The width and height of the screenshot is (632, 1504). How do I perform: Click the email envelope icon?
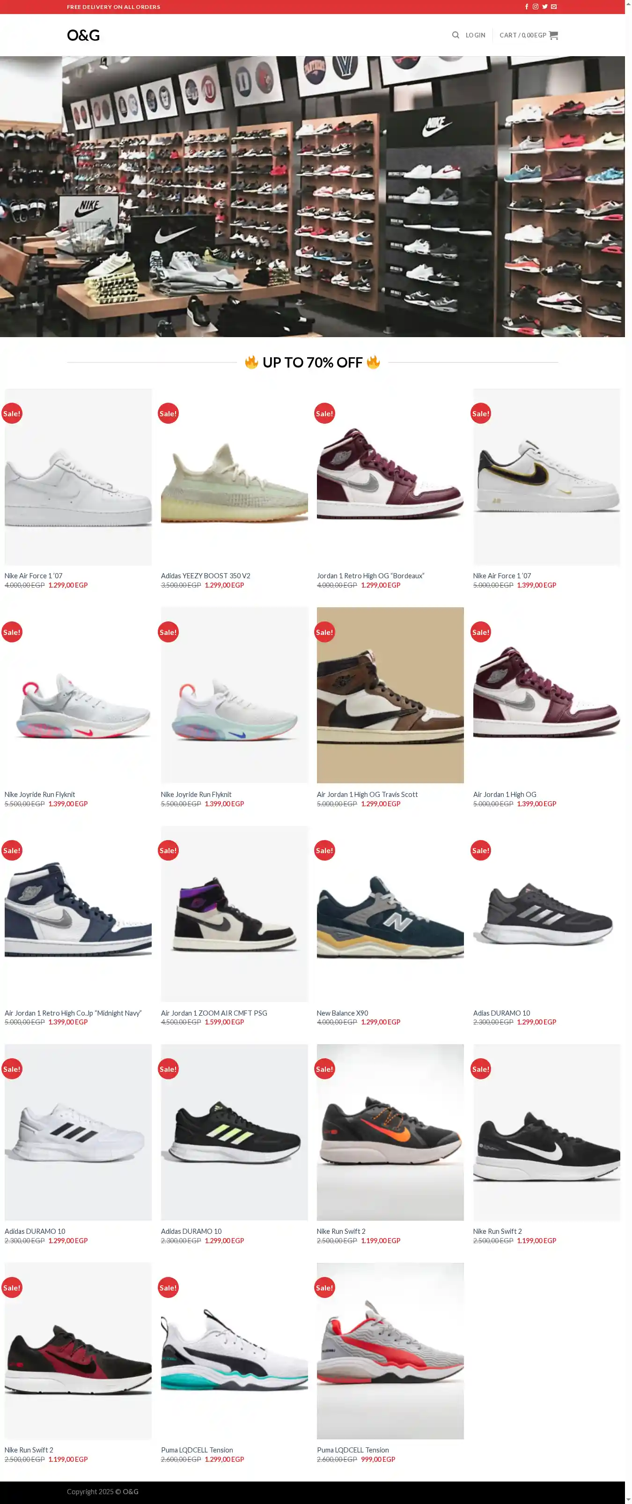tap(554, 7)
